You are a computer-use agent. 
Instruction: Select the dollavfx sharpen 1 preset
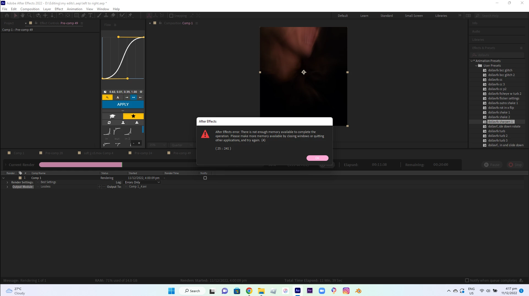(x=500, y=122)
